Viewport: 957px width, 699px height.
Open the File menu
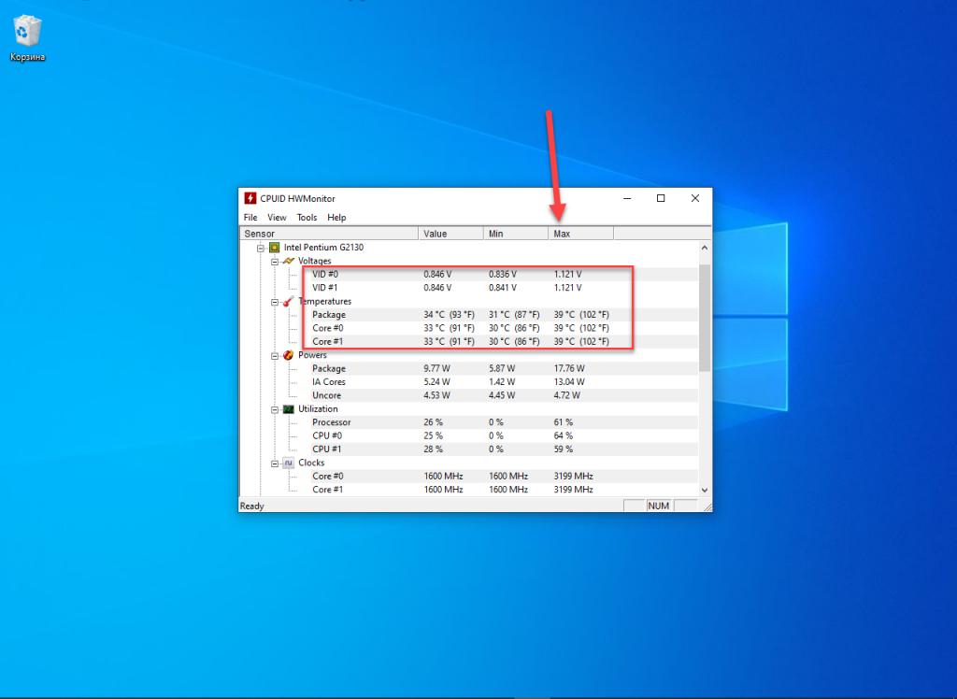[250, 218]
